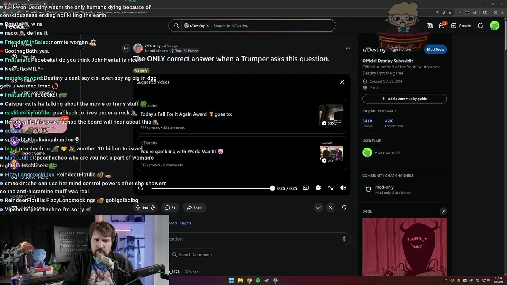Close the suggested videos overlay
The width and height of the screenshot is (507, 285).
342,82
